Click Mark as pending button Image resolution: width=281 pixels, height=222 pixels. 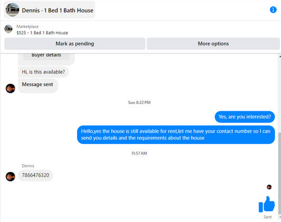tap(75, 44)
